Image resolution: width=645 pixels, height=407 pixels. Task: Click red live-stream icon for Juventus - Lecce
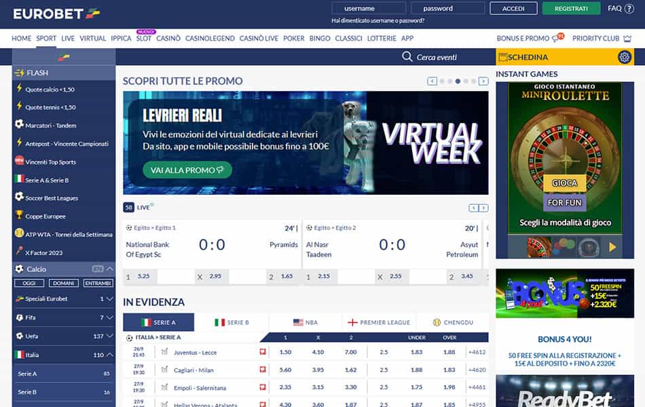click(263, 352)
